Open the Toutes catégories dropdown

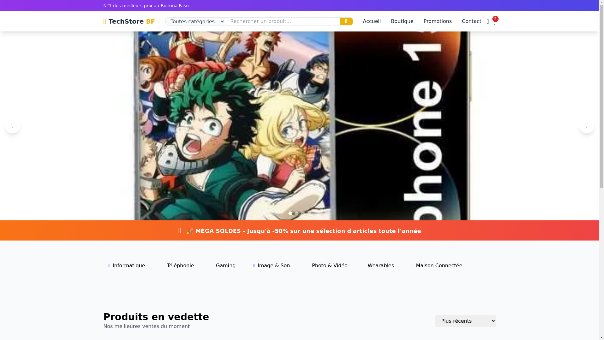195,21
